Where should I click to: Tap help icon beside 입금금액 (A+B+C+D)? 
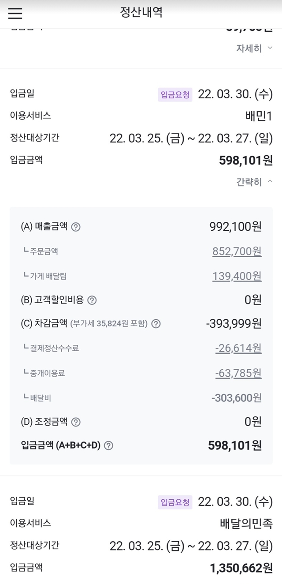pyautogui.click(x=108, y=446)
